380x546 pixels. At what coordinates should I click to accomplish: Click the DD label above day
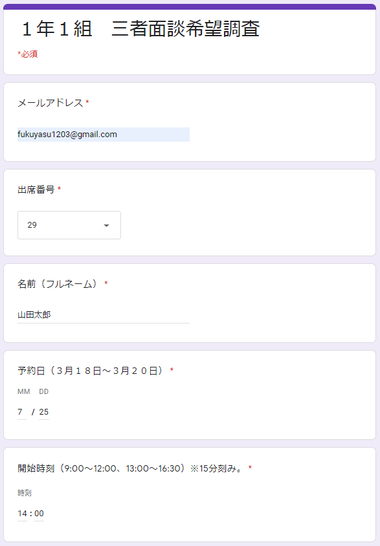tap(43, 392)
